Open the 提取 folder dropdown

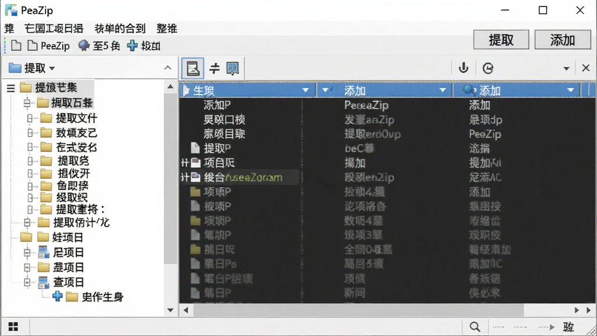click(x=52, y=69)
